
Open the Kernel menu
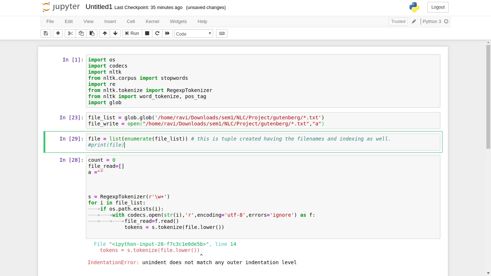(x=152, y=22)
